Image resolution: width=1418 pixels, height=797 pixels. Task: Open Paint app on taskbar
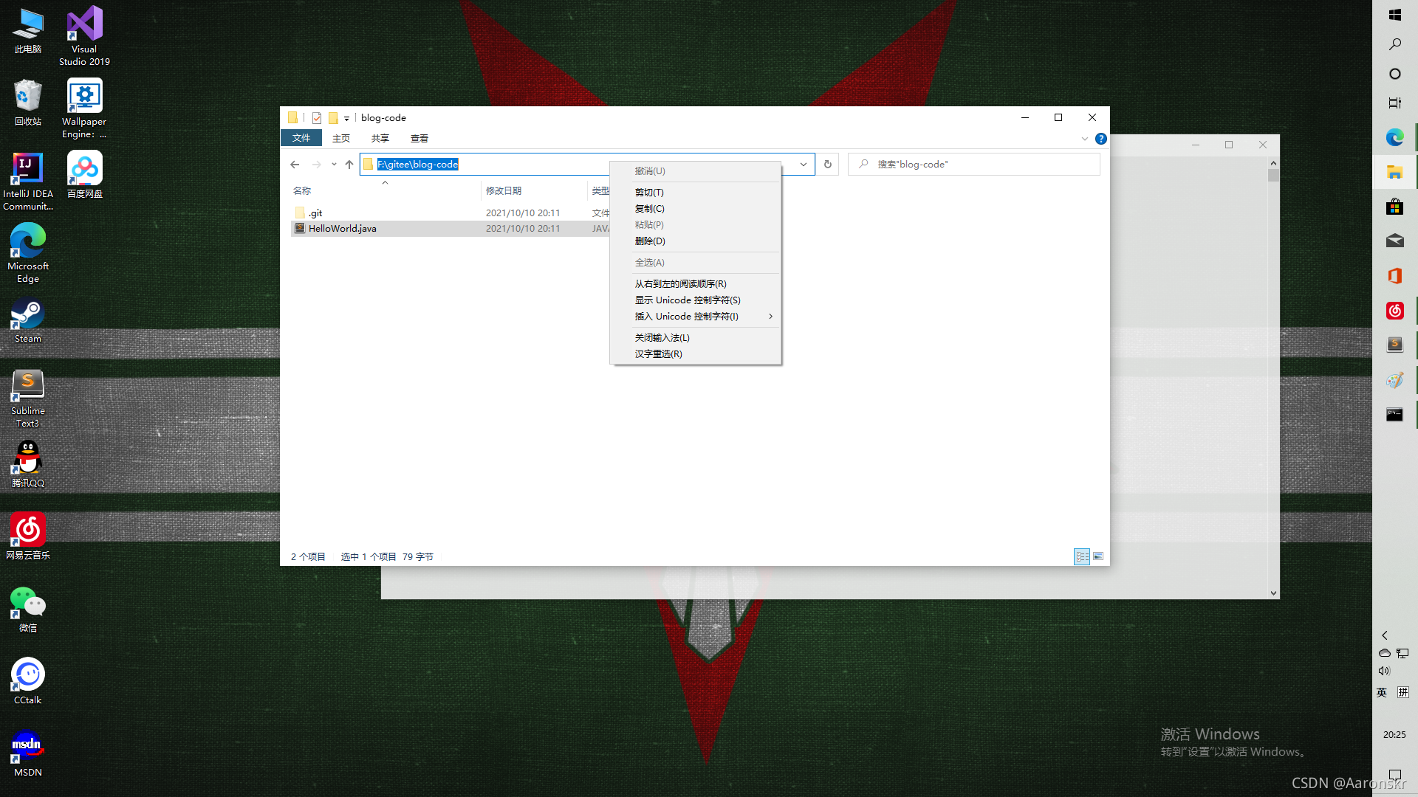point(1394,379)
